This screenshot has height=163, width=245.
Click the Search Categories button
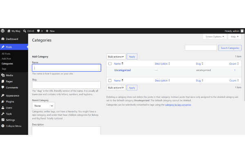click(x=230, y=48)
